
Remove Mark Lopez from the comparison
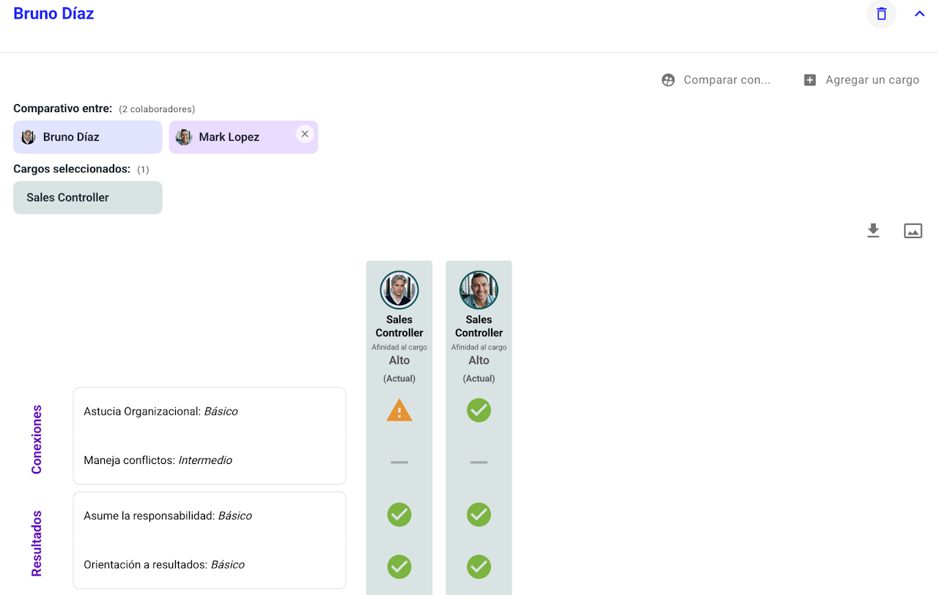pyautogui.click(x=305, y=134)
